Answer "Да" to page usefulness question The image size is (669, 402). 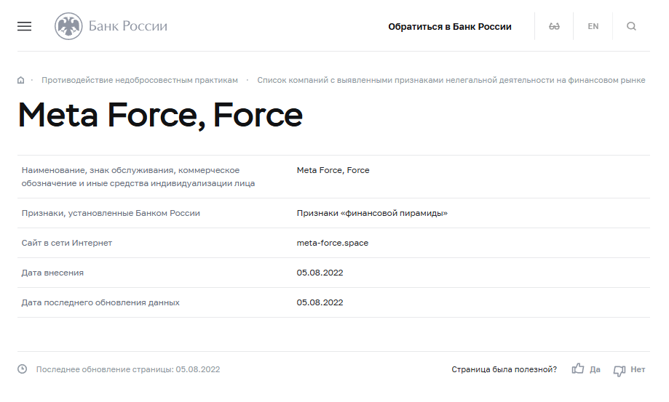595,369
